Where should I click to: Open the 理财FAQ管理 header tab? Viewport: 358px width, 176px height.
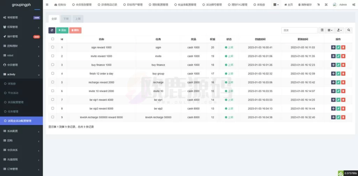pyautogui.click(x=238, y=5)
